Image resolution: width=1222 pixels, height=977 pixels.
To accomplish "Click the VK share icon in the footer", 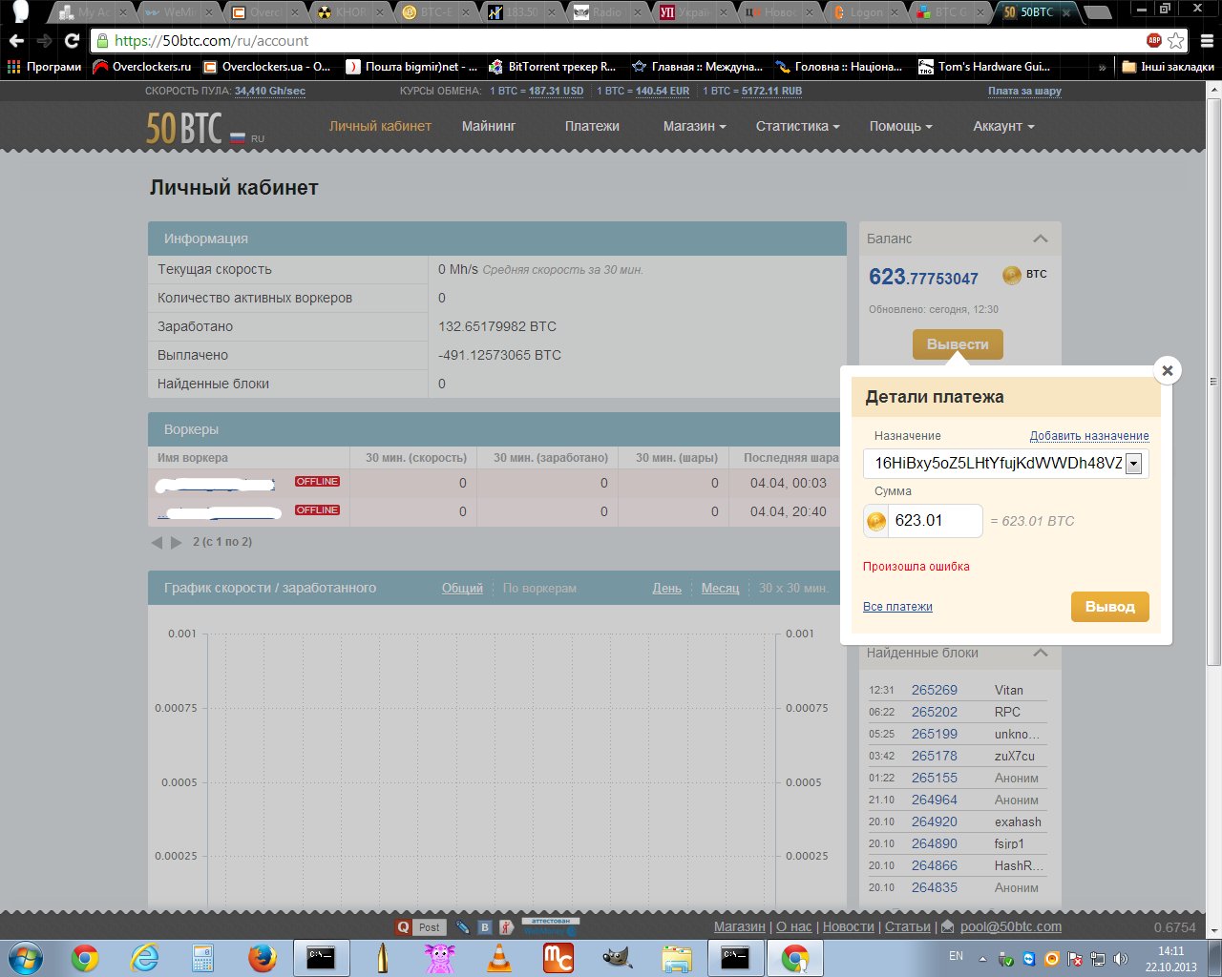I will pos(485,926).
